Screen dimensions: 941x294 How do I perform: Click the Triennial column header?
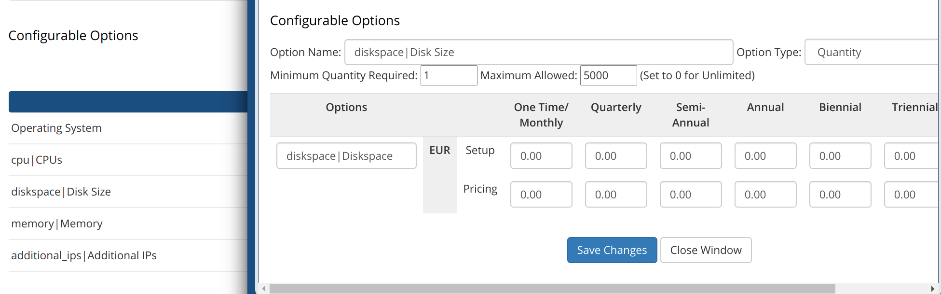pyautogui.click(x=915, y=107)
